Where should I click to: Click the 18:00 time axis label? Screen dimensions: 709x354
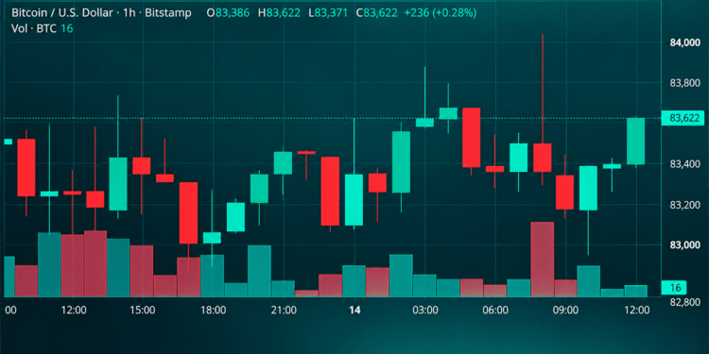point(213,311)
